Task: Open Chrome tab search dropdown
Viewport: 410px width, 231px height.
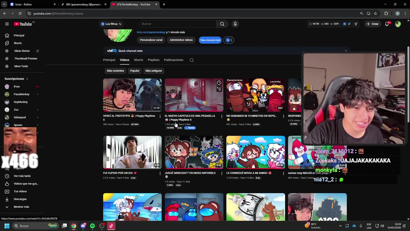Action: coord(4,4)
